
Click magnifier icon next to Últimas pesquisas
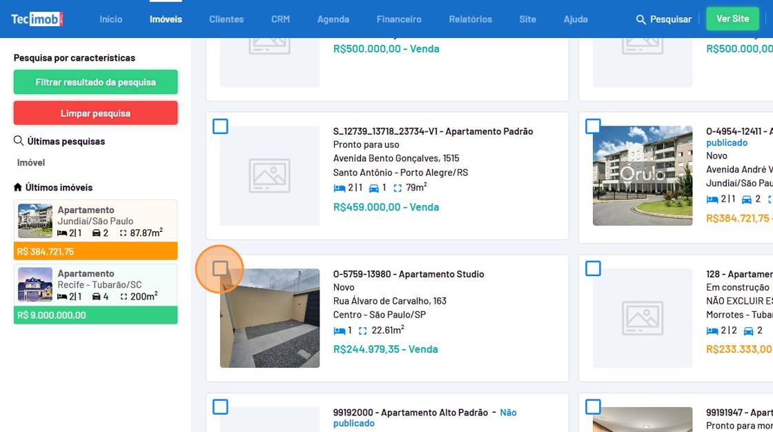[19, 141]
